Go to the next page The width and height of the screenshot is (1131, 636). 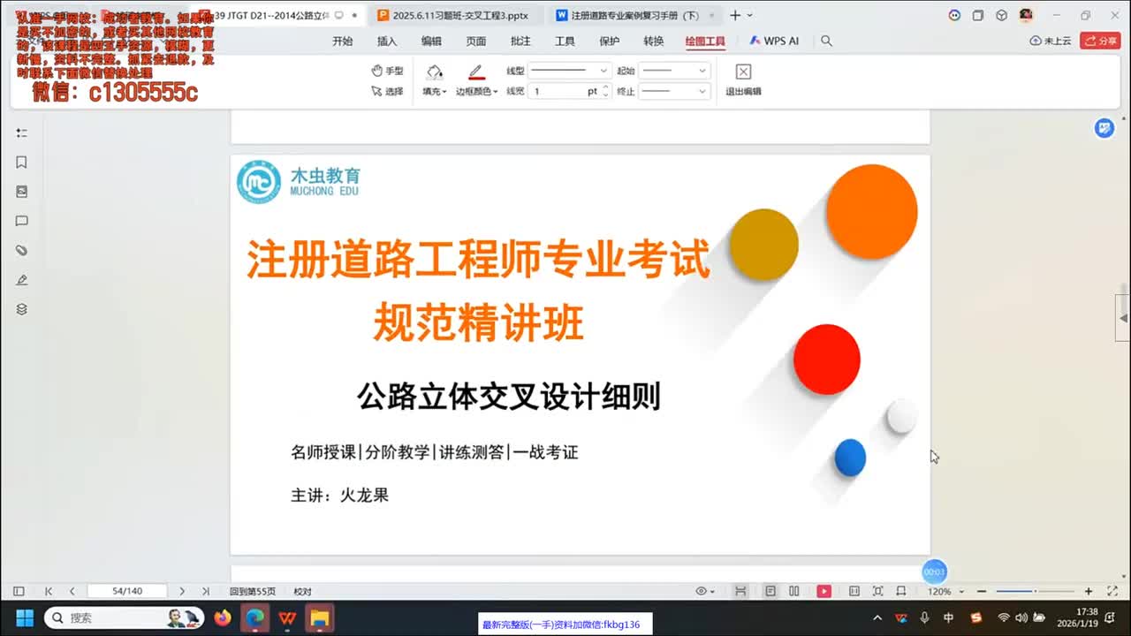point(182,591)
